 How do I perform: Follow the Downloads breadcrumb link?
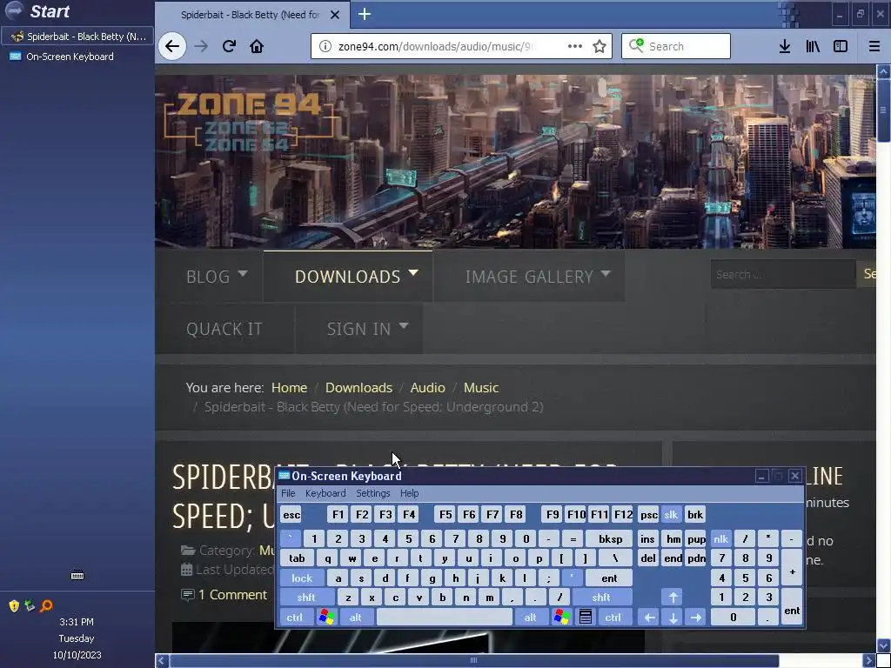click(x=358, y=388)
